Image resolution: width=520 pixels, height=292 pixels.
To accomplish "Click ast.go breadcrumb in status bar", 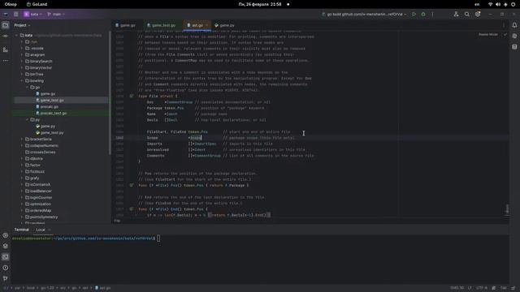I will click(x=103, y=288).
